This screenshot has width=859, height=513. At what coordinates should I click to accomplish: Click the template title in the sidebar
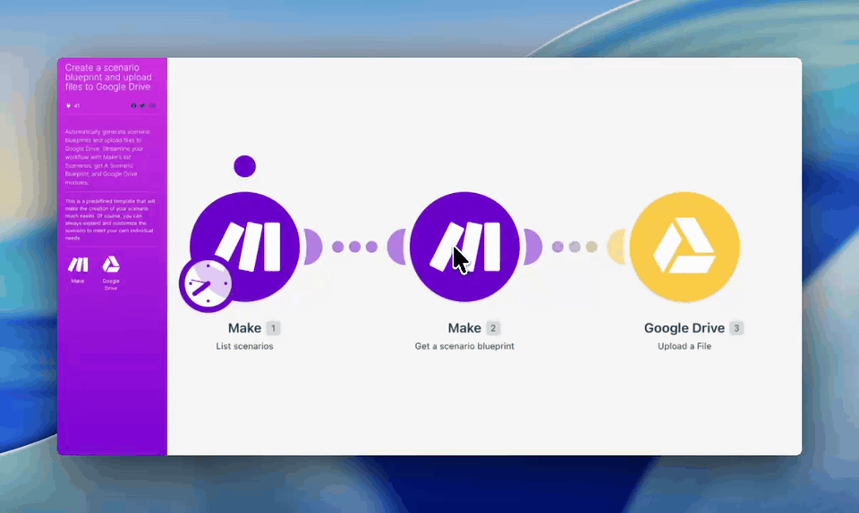[108, 77]
